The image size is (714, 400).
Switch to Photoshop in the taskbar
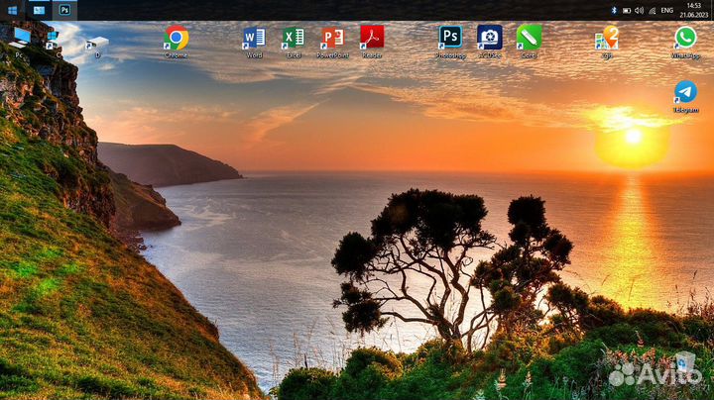64,10
